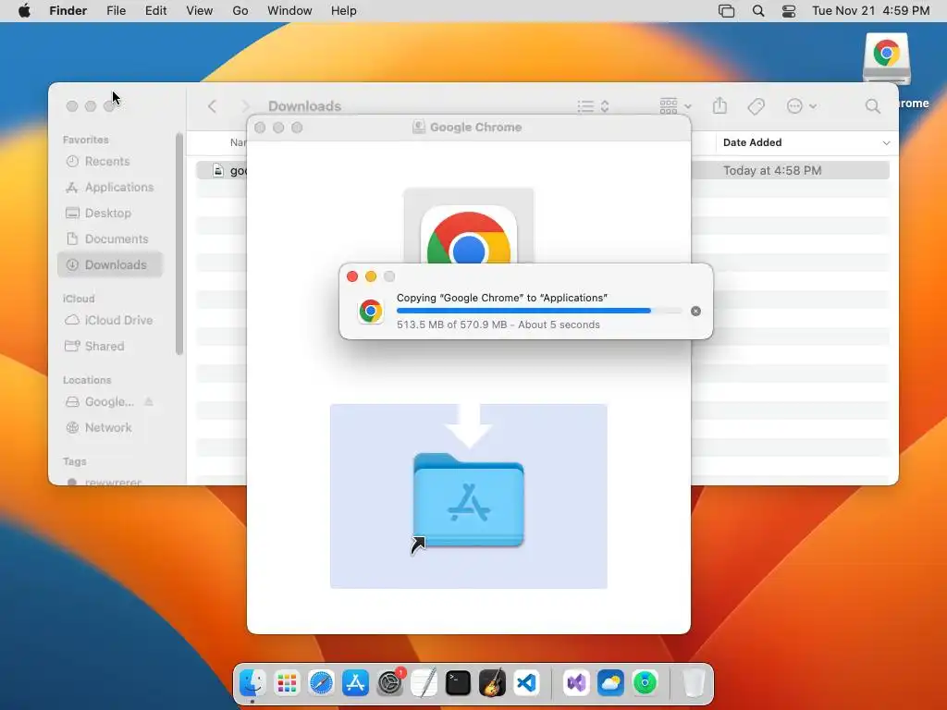
Task: Open the File menu
Action: click(116, 11)
